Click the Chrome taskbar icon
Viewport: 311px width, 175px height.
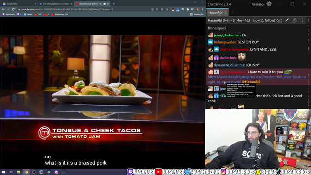click(x=26, y=172)
